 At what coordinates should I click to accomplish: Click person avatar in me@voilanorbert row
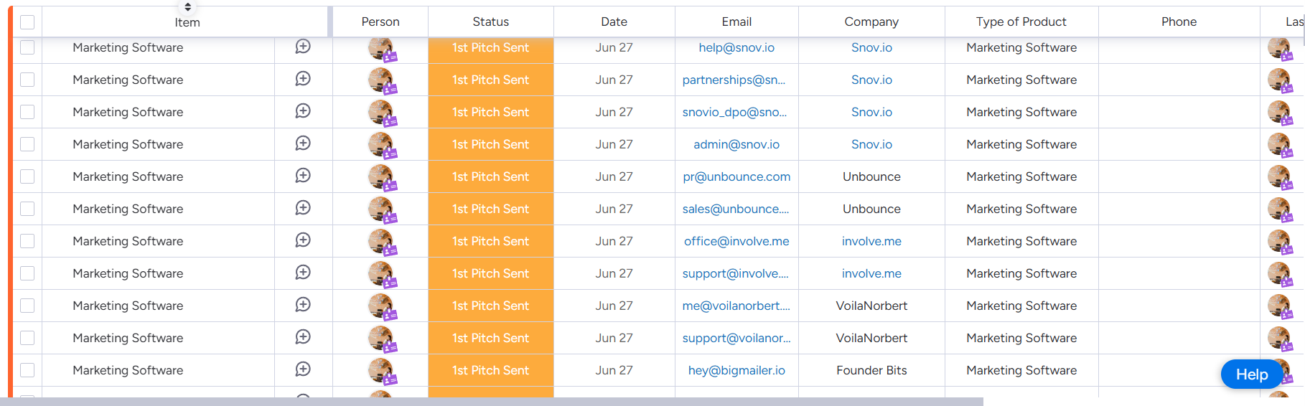pyautogui.click(x=380, y=306)
